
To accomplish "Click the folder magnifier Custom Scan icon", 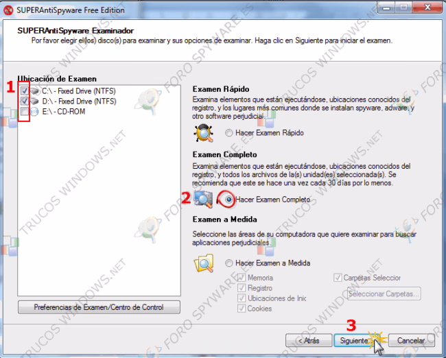I will click(x=204, y=263).
